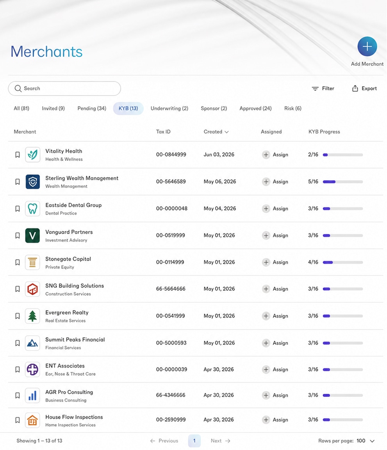387x450 pixels.
Task: Bookmark the Vitality Health merchant
Action: tap(18, 155)
